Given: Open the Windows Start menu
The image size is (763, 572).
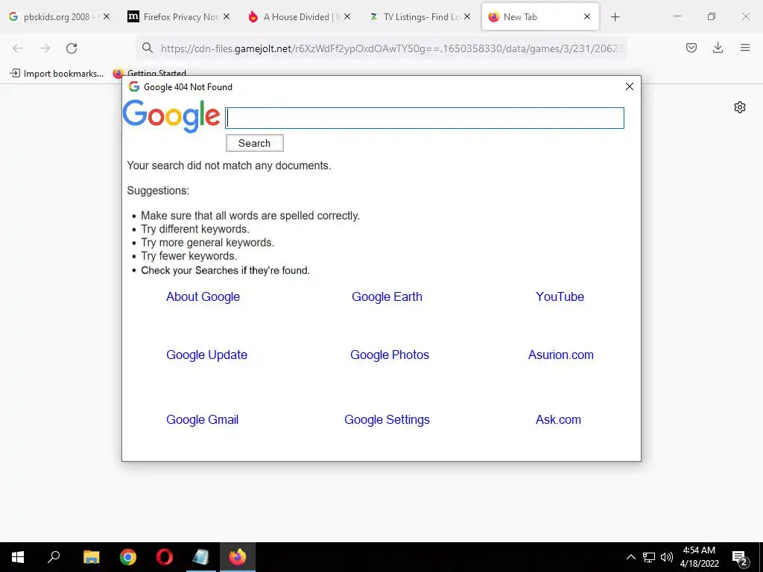Looking at the screenshot, I should 18,557.
